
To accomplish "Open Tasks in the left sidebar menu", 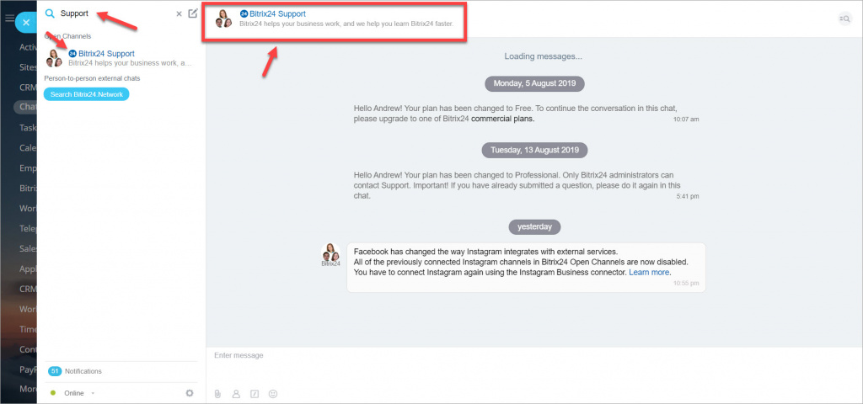I will (28, 128).
